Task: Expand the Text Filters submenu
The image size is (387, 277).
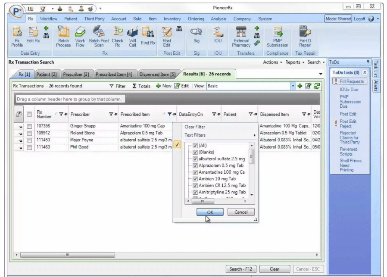Action: pos(219,135)
